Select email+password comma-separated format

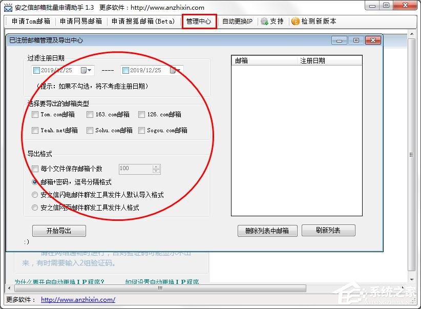(35, 182)
